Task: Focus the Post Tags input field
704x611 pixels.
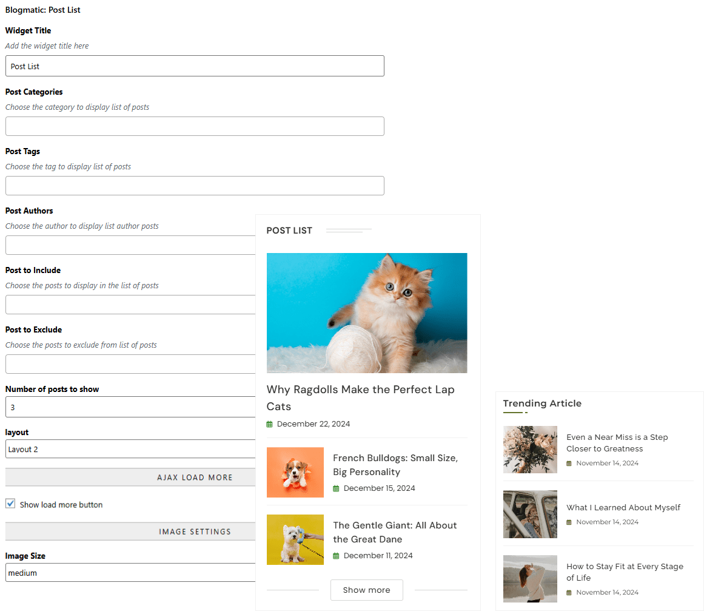Action: coord(195,186)
